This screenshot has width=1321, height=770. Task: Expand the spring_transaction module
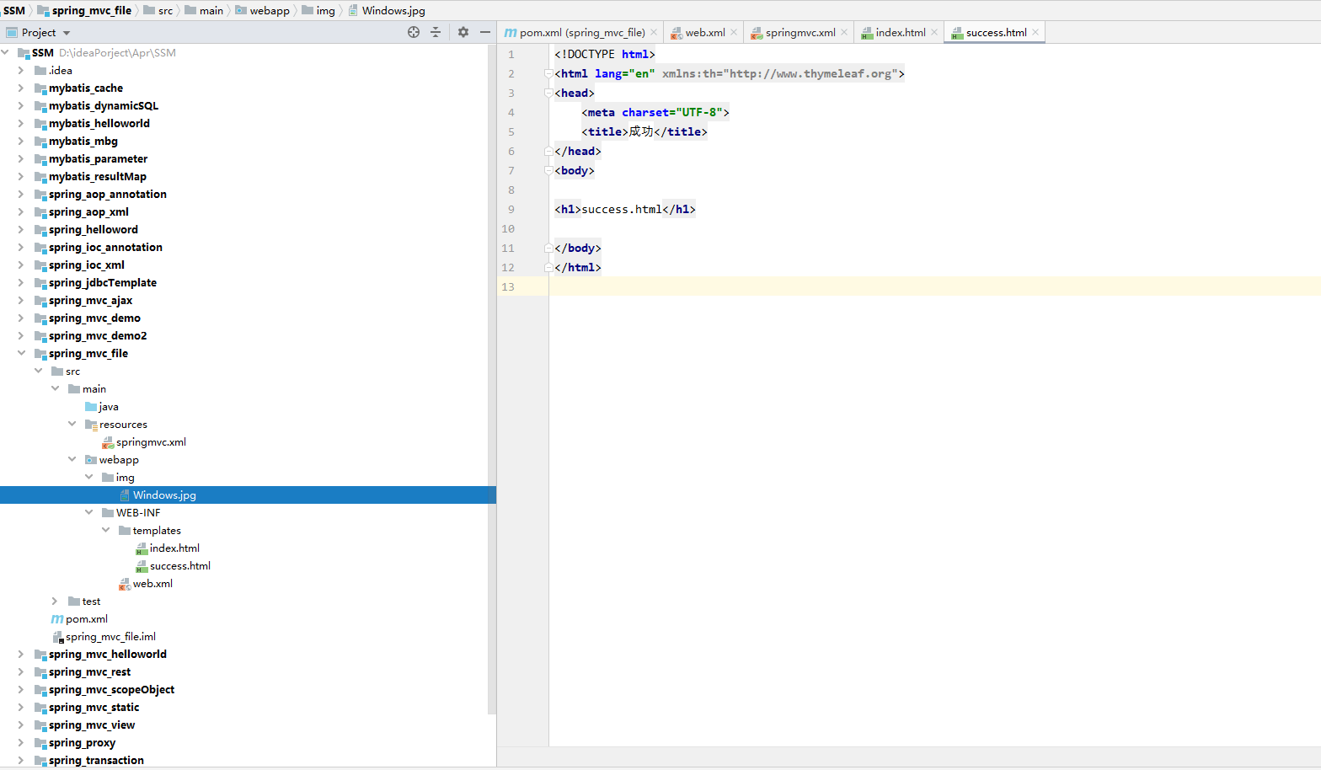coord(21,760)
